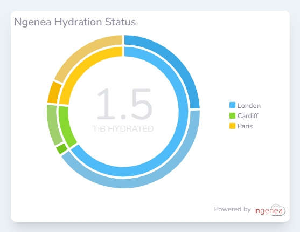Click the ngenea cloud logo
The width and height of the screenshot is (300, 232).
(270, 210)
